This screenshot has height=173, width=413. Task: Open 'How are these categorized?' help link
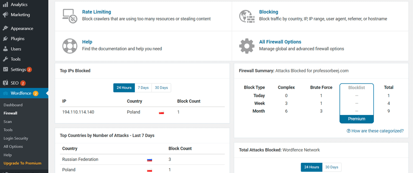point(375,131)
